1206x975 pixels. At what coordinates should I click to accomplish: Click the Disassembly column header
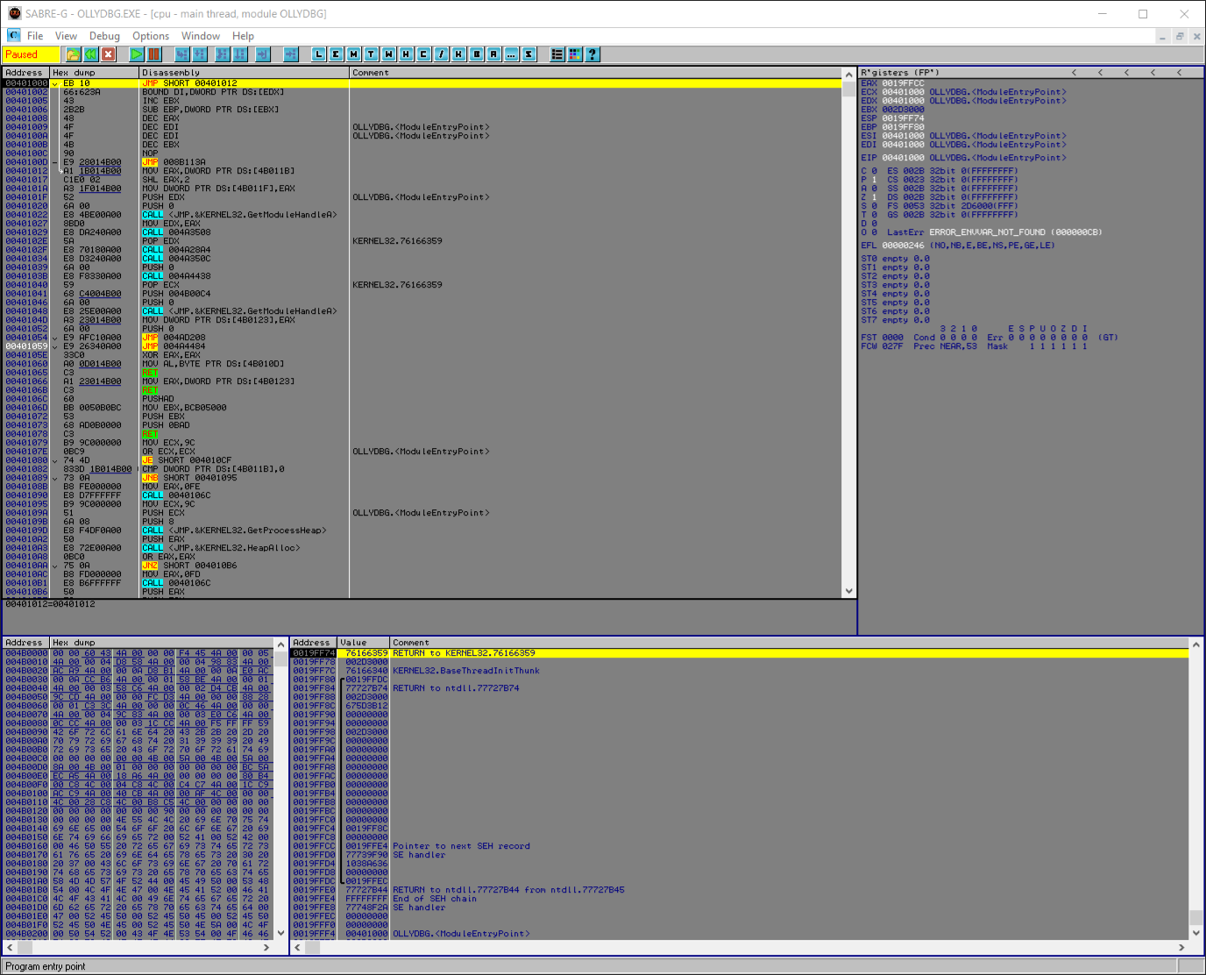244,73
